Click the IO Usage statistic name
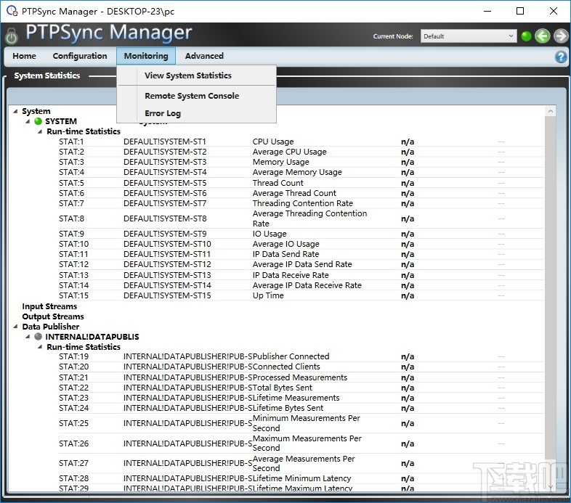This screenshot has width=571, height=503. [270, 234]
